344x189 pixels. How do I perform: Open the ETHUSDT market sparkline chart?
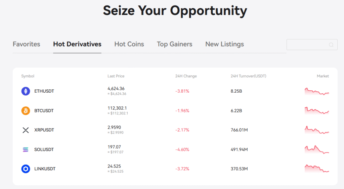(317, 91)
